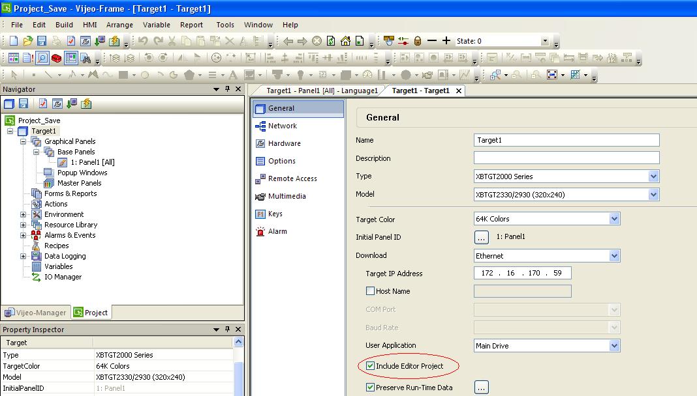697x396 pixels.
Task: Click the Description input field
Action: [x=566, y=158]
